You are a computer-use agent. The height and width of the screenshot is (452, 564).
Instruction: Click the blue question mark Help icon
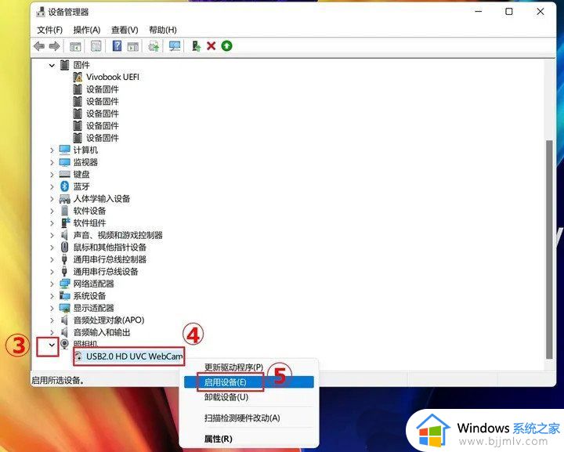[x=117, y=46]
